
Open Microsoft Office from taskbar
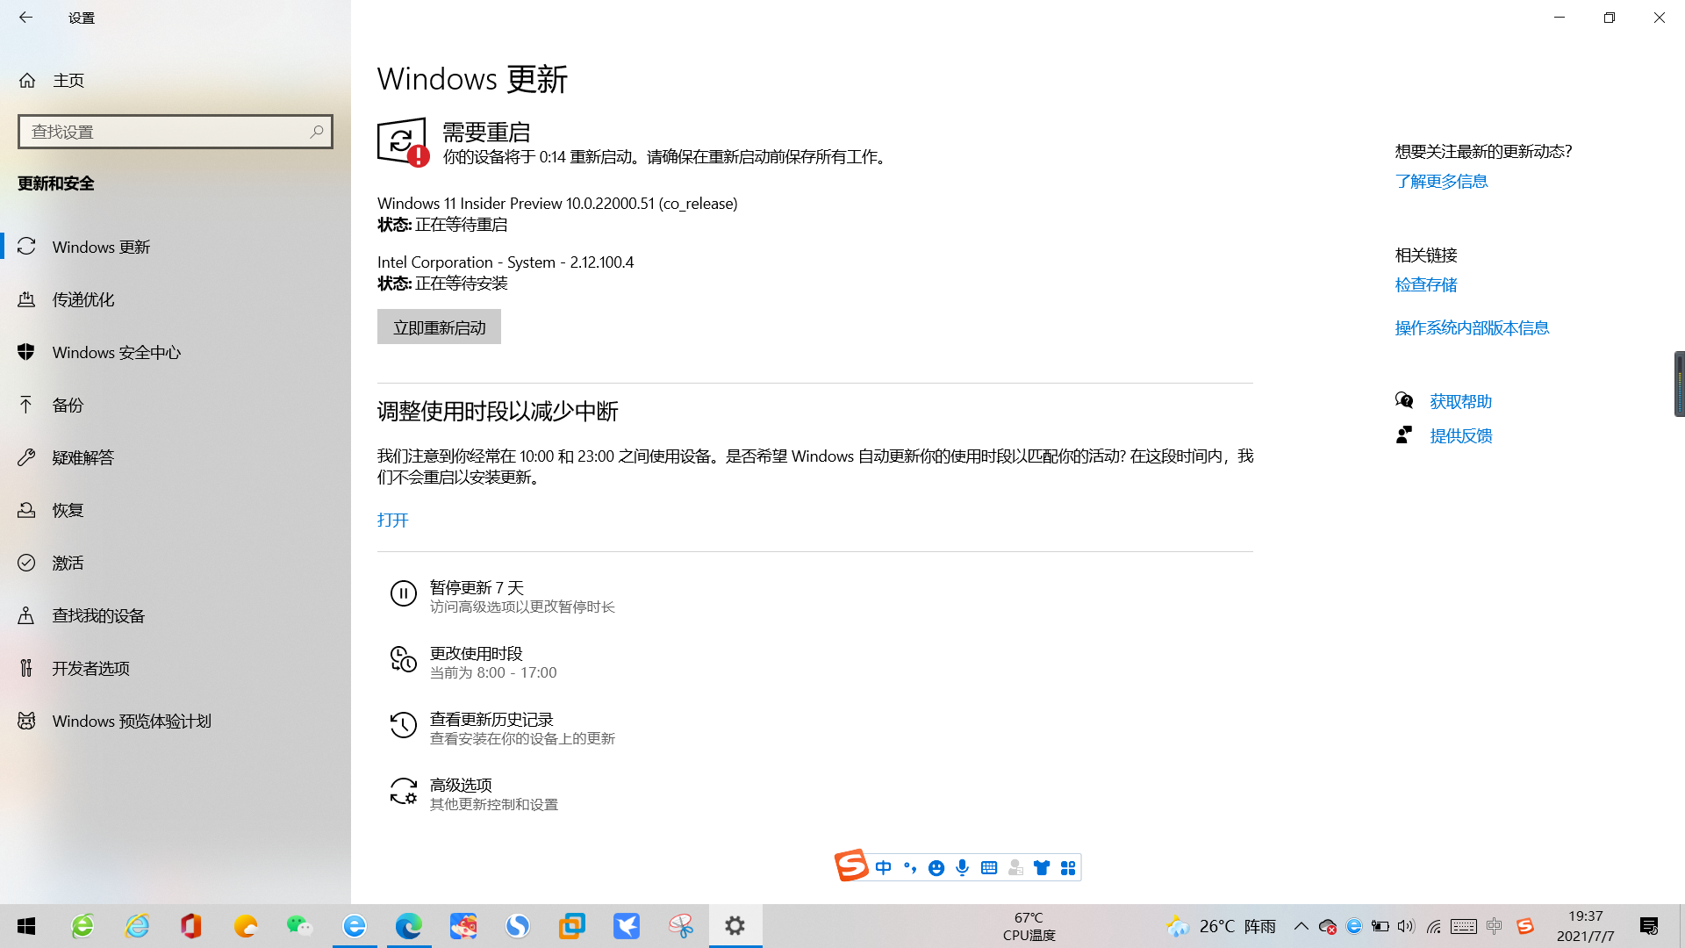pyautogui.click(x=191, y=926)
